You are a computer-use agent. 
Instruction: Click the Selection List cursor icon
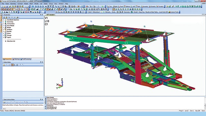pos(5,41)
